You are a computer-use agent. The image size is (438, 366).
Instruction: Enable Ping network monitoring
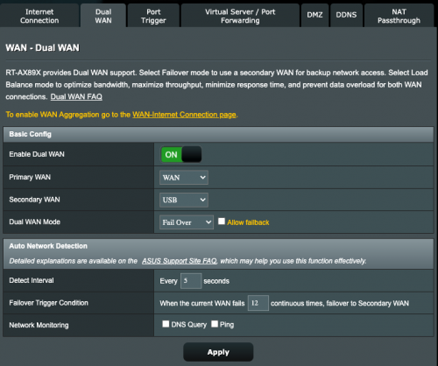215,324
